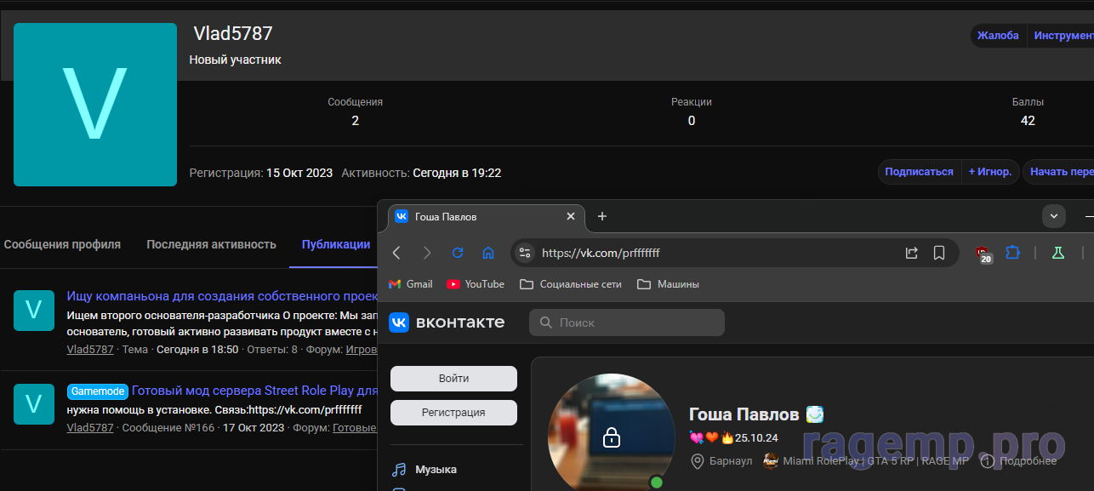Open site settings icon in address bar
Viewport: 1094px width, 491px height.
(525, 253)
